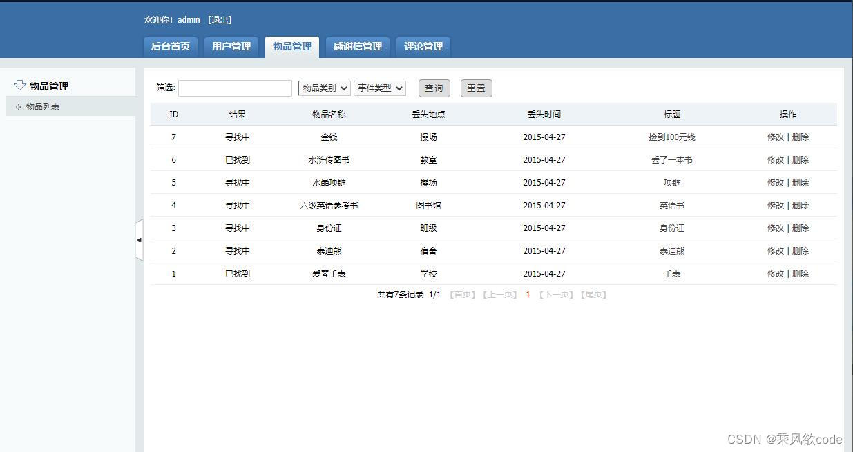Click the 下一页 pagination link
853x452 pixels.
point(557,294)
